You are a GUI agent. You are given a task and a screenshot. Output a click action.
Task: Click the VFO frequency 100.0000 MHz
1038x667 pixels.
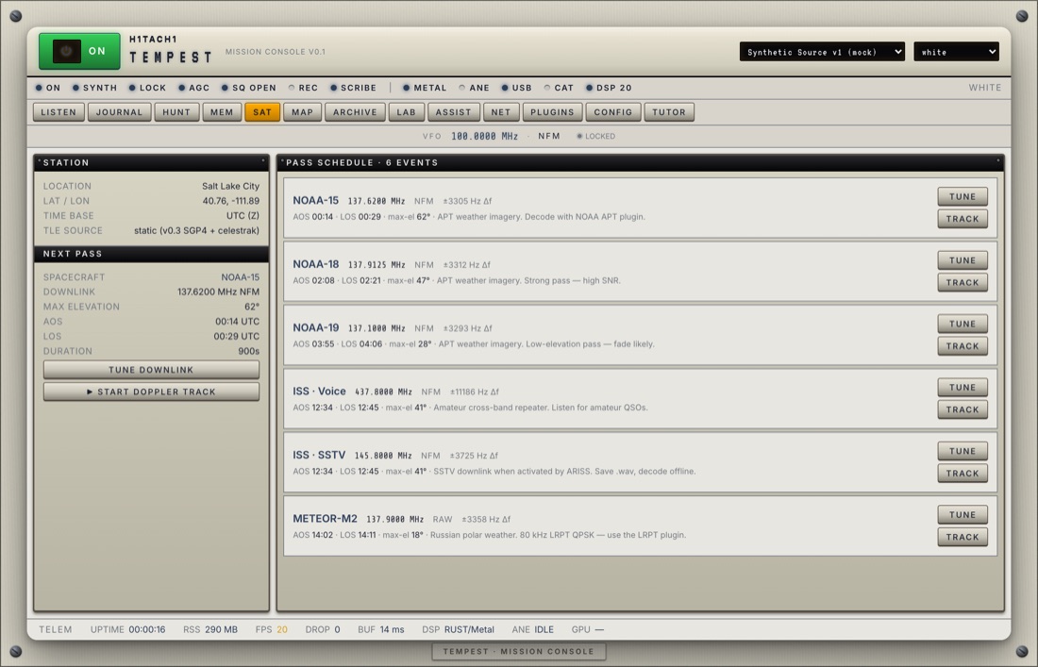(485, 136)
